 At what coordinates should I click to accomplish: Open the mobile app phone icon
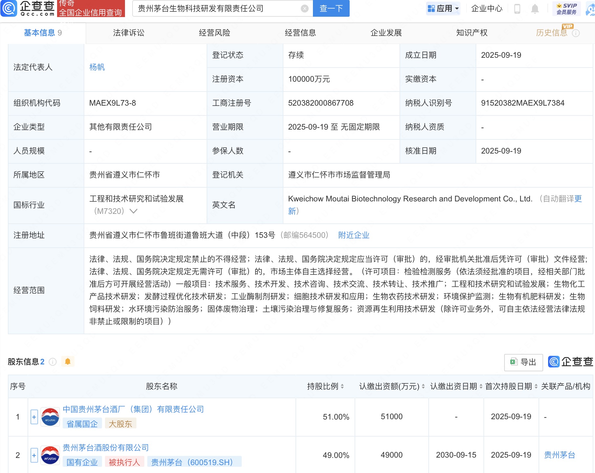coord(517,9)
